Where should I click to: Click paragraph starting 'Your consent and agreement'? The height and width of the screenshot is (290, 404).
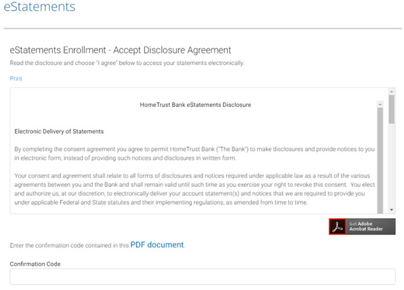(194, 189)
